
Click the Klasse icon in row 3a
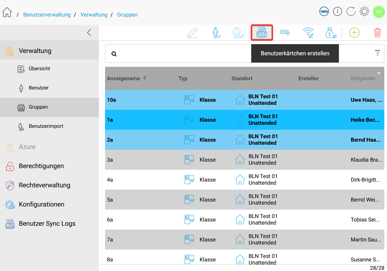coord(189,160)
